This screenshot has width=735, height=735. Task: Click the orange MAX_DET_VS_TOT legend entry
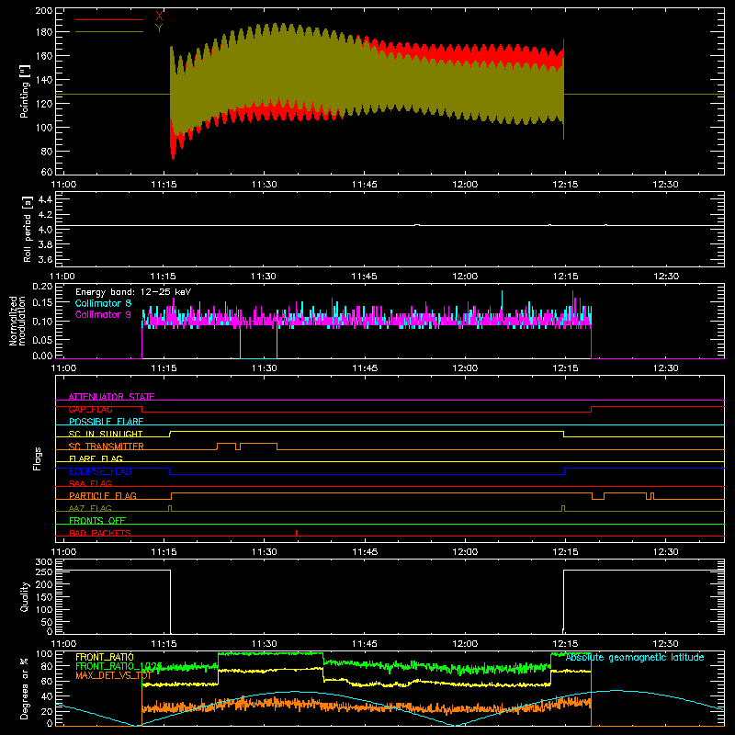(113, 675)
